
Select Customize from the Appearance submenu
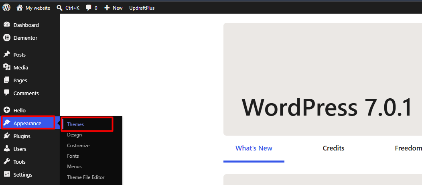pyautogui.click(x=78, y=145)
